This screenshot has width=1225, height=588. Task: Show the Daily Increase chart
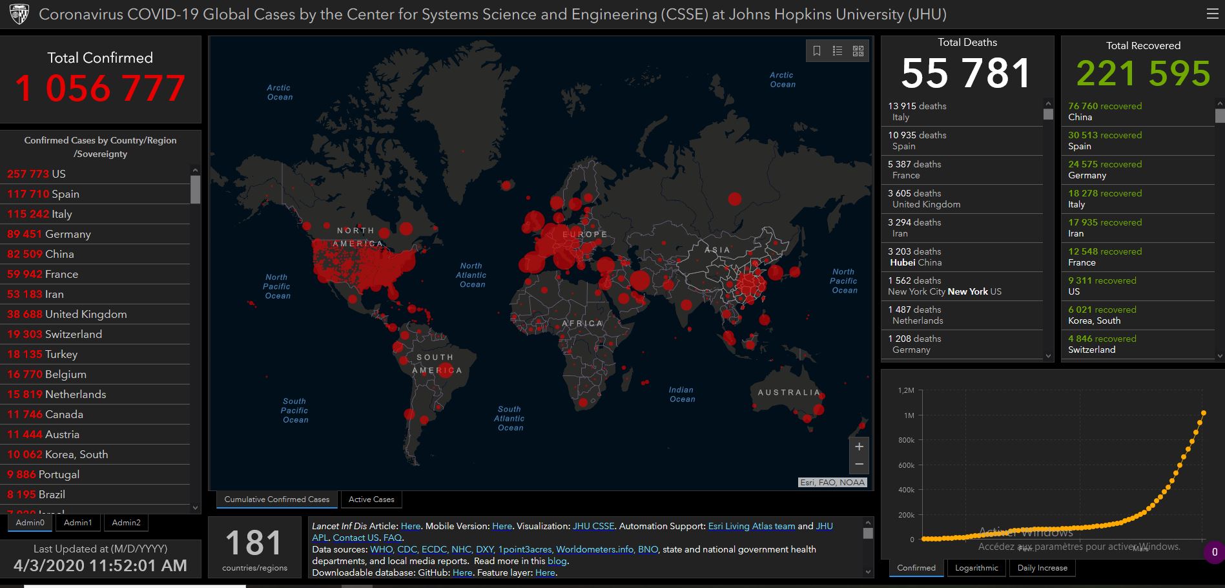(x=1042, y=568)
